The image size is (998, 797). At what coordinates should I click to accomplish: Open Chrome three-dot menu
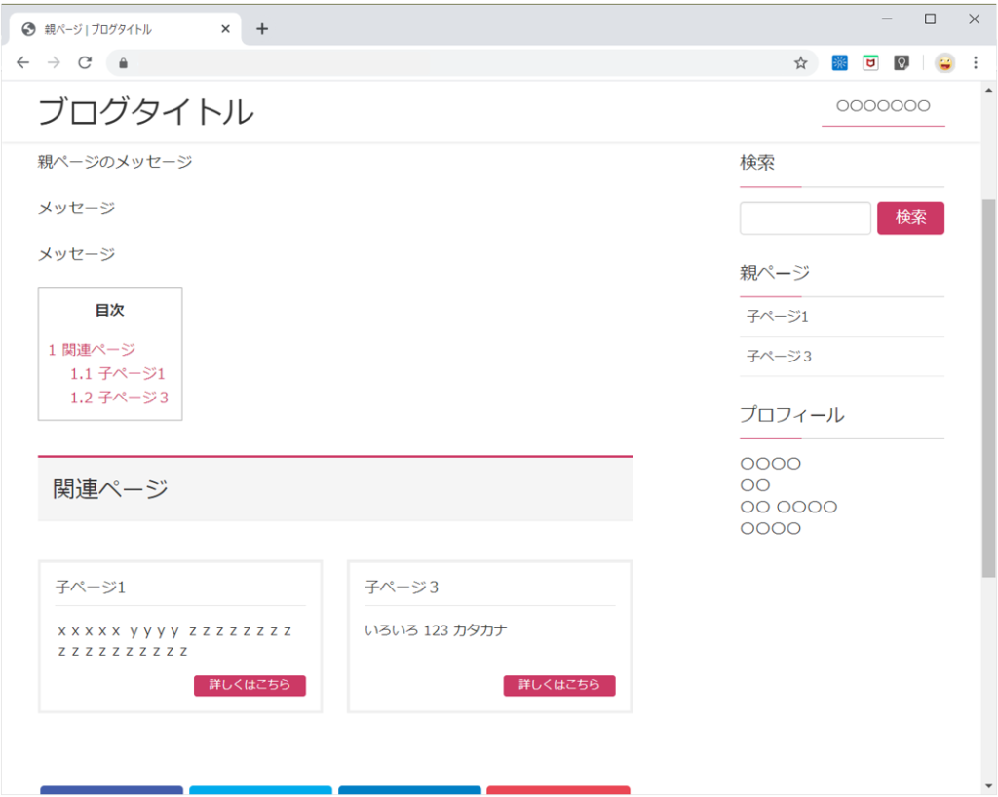pos(976,63)
